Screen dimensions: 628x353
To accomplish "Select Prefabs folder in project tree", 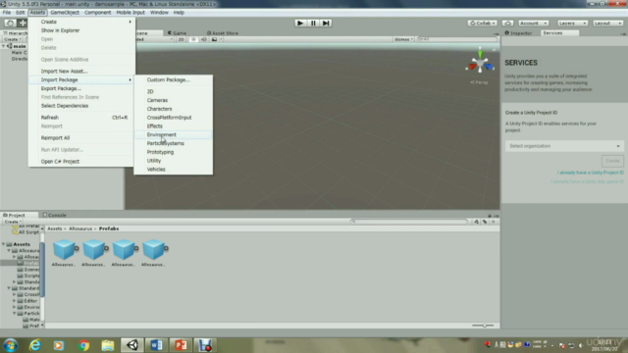I will (x=28, y=263).
